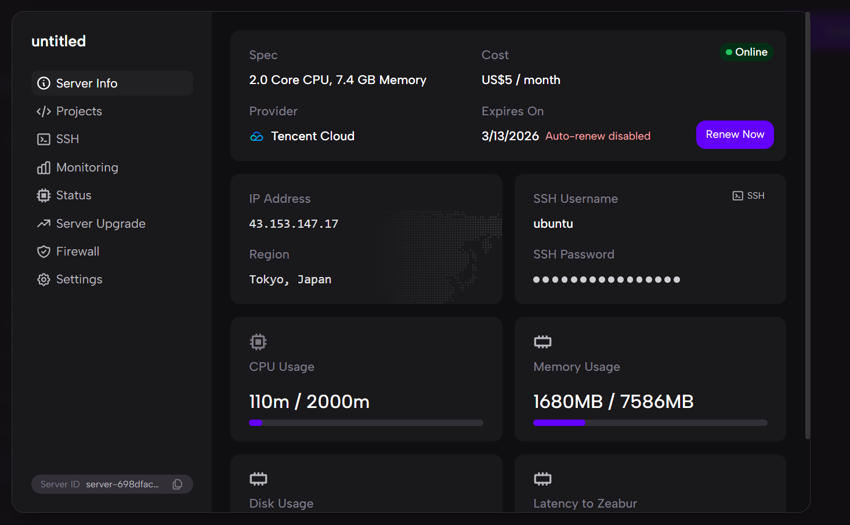The image size is (850, 525).
Task: Click the Monitoring bar chart icon
Action: click(x=44, y=168)
